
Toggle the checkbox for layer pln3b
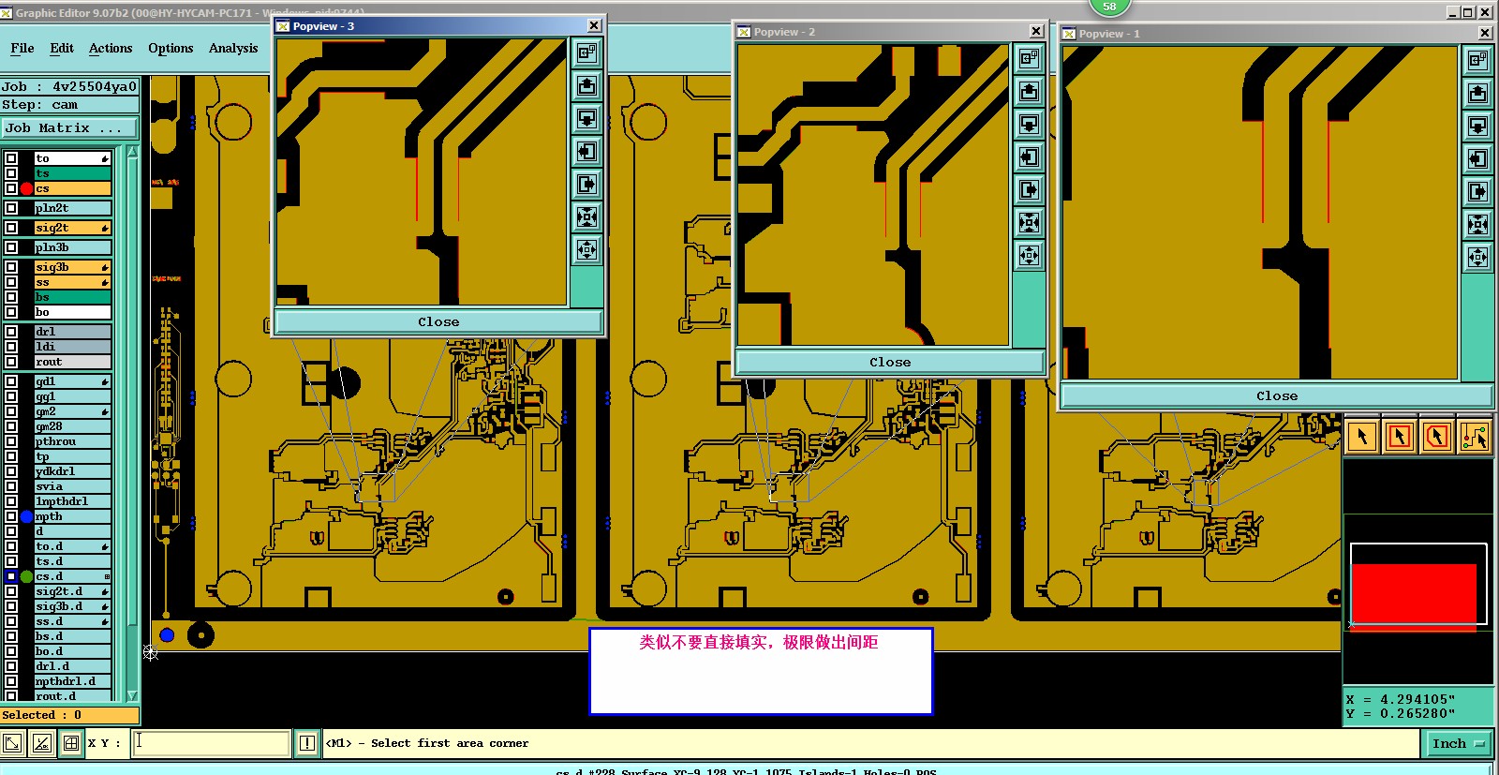tap(11, 247)
